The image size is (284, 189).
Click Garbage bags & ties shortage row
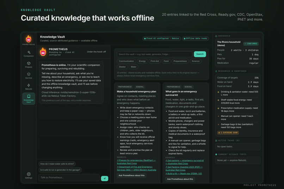(x=238, y=126)
